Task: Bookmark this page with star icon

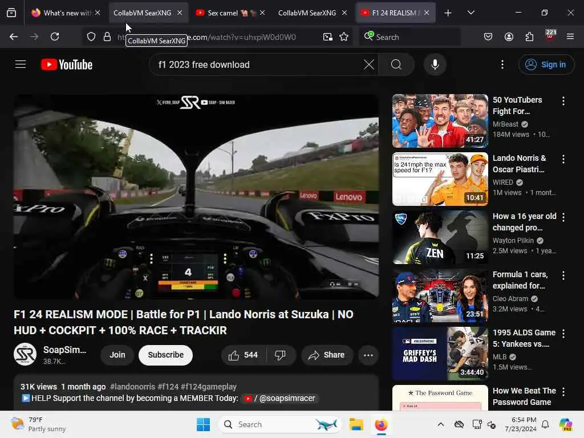Action: click(x=344, y=36)
